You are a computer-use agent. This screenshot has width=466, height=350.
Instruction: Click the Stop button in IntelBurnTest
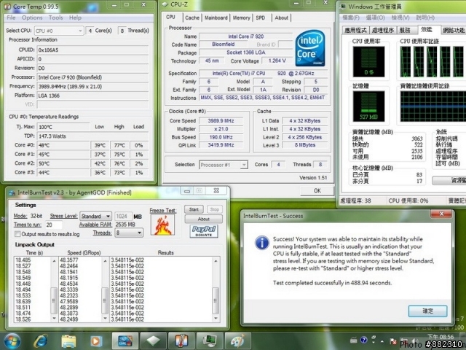215,209
